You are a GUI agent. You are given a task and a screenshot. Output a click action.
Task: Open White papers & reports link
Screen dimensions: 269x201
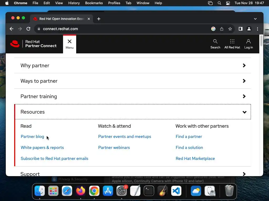[42, 148]
